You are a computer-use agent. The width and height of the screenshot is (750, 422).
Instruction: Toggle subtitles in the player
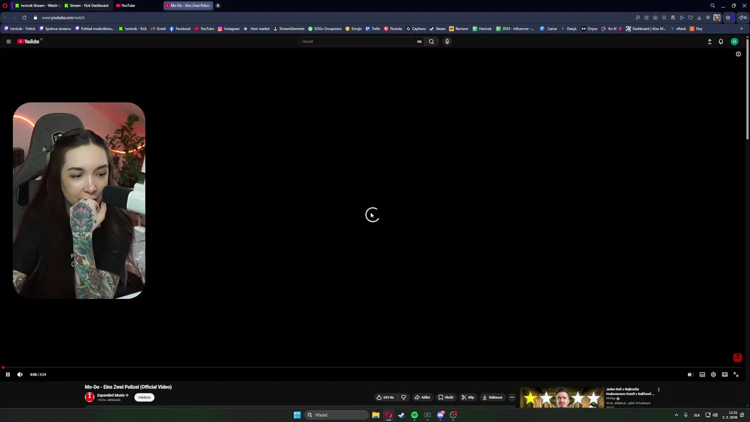pos(702,375)
